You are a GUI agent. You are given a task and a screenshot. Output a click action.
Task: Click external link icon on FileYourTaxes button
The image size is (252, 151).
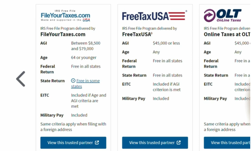tap(97, 143)
